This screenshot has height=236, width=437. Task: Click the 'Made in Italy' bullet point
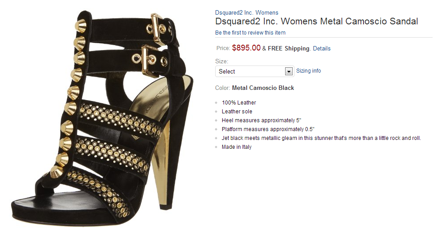(236, 147)
